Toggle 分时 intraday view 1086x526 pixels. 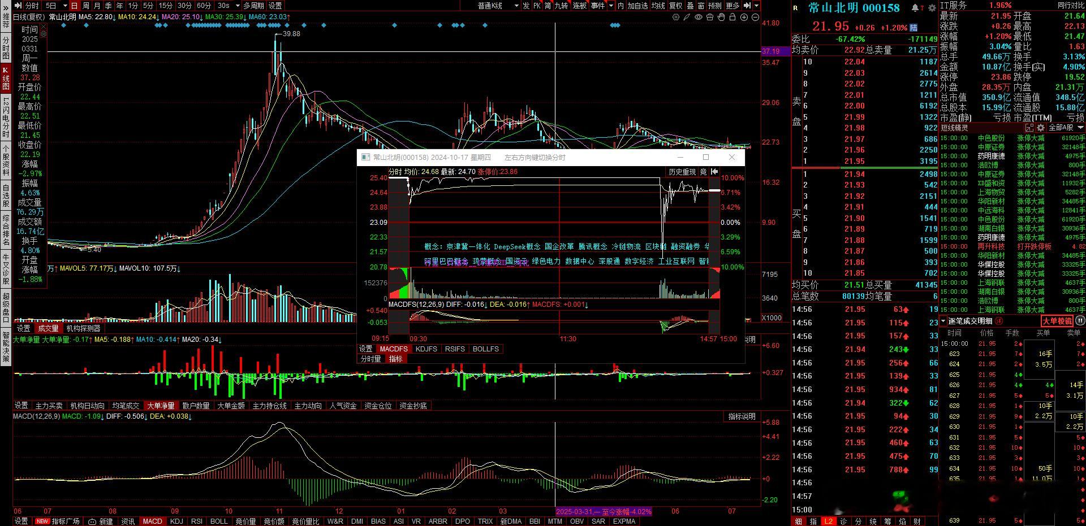(x=32, y=6)
